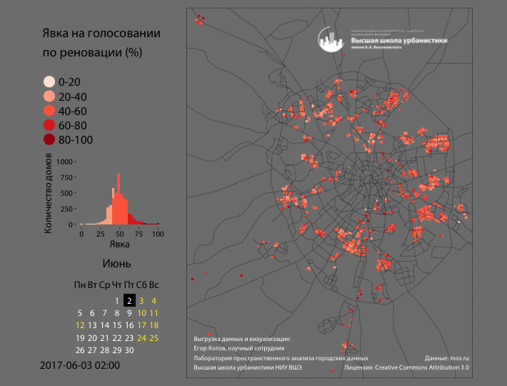Click the 80-100 dark red legend swatch
Screen dimensions: 507x386
[49, 139]
